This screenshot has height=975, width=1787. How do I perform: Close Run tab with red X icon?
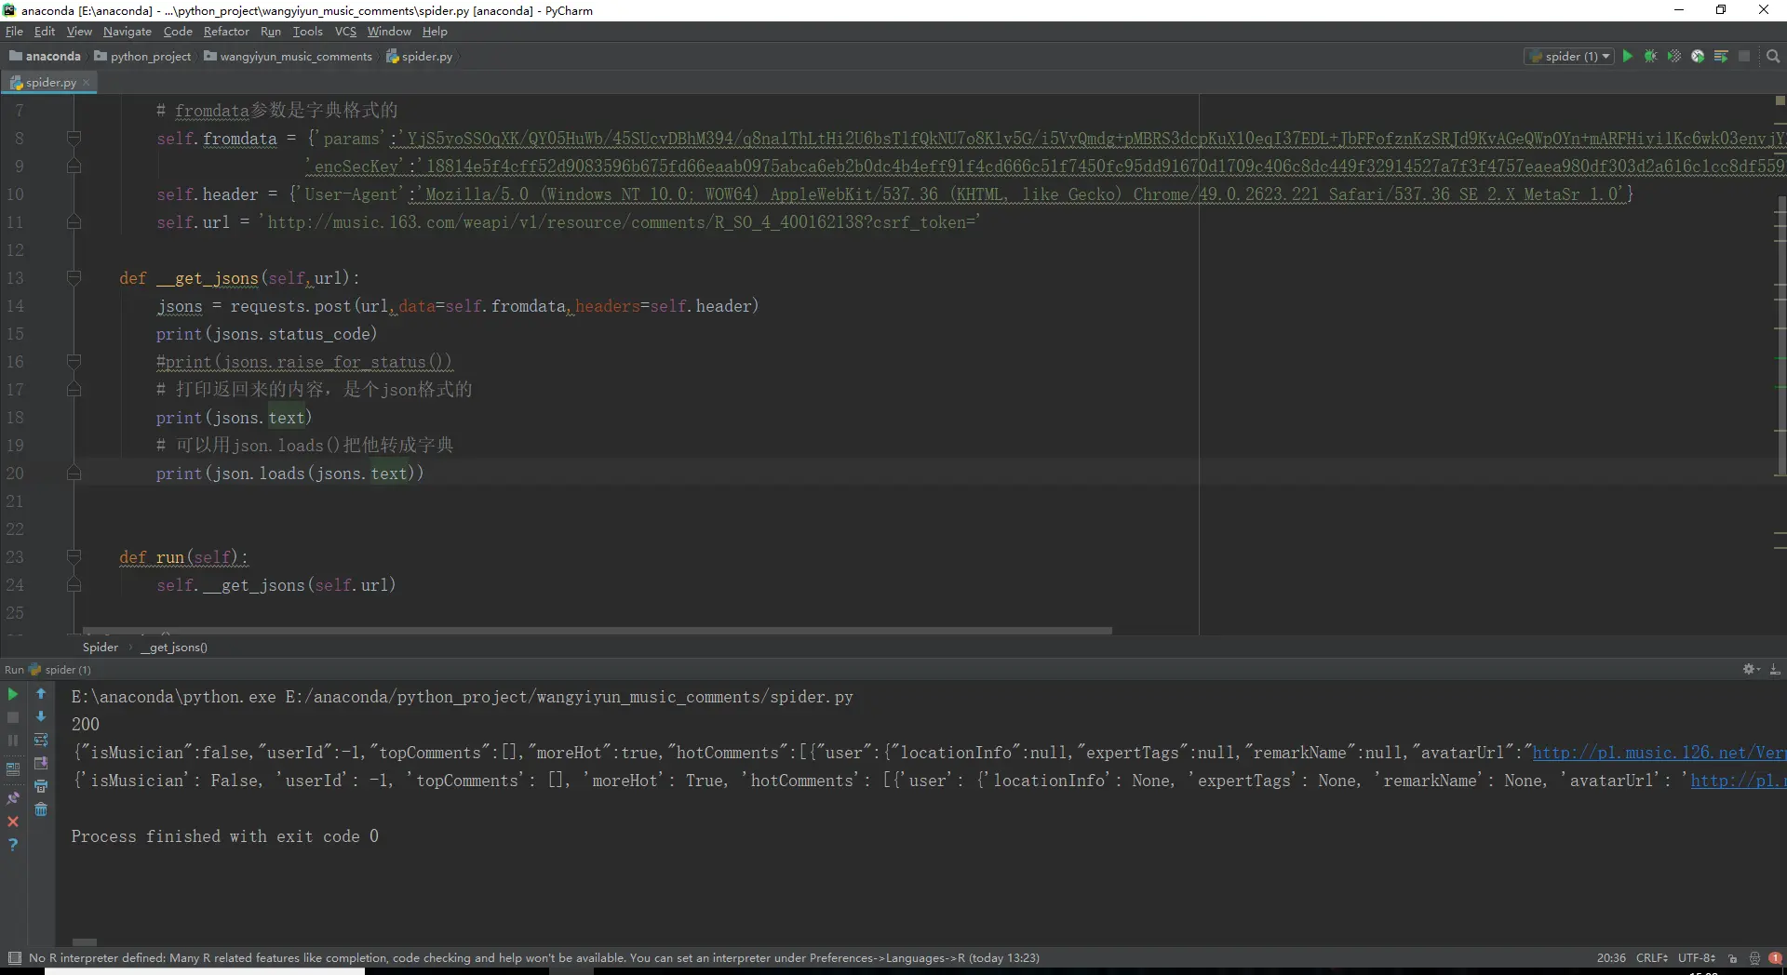coord(13,821)
